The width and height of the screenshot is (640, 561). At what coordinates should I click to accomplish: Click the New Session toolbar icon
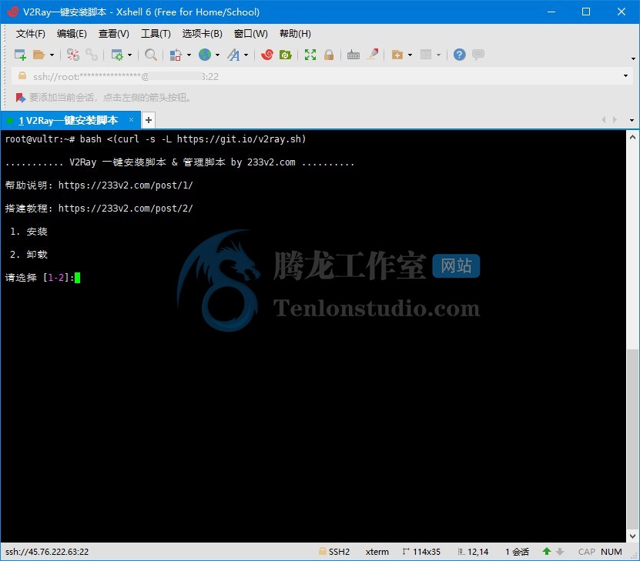20,55
